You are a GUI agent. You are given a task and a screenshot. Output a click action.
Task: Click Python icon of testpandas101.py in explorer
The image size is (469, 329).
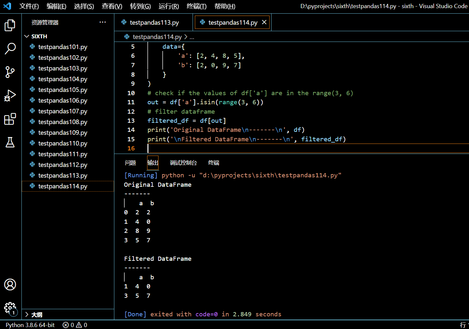[32, 47]
